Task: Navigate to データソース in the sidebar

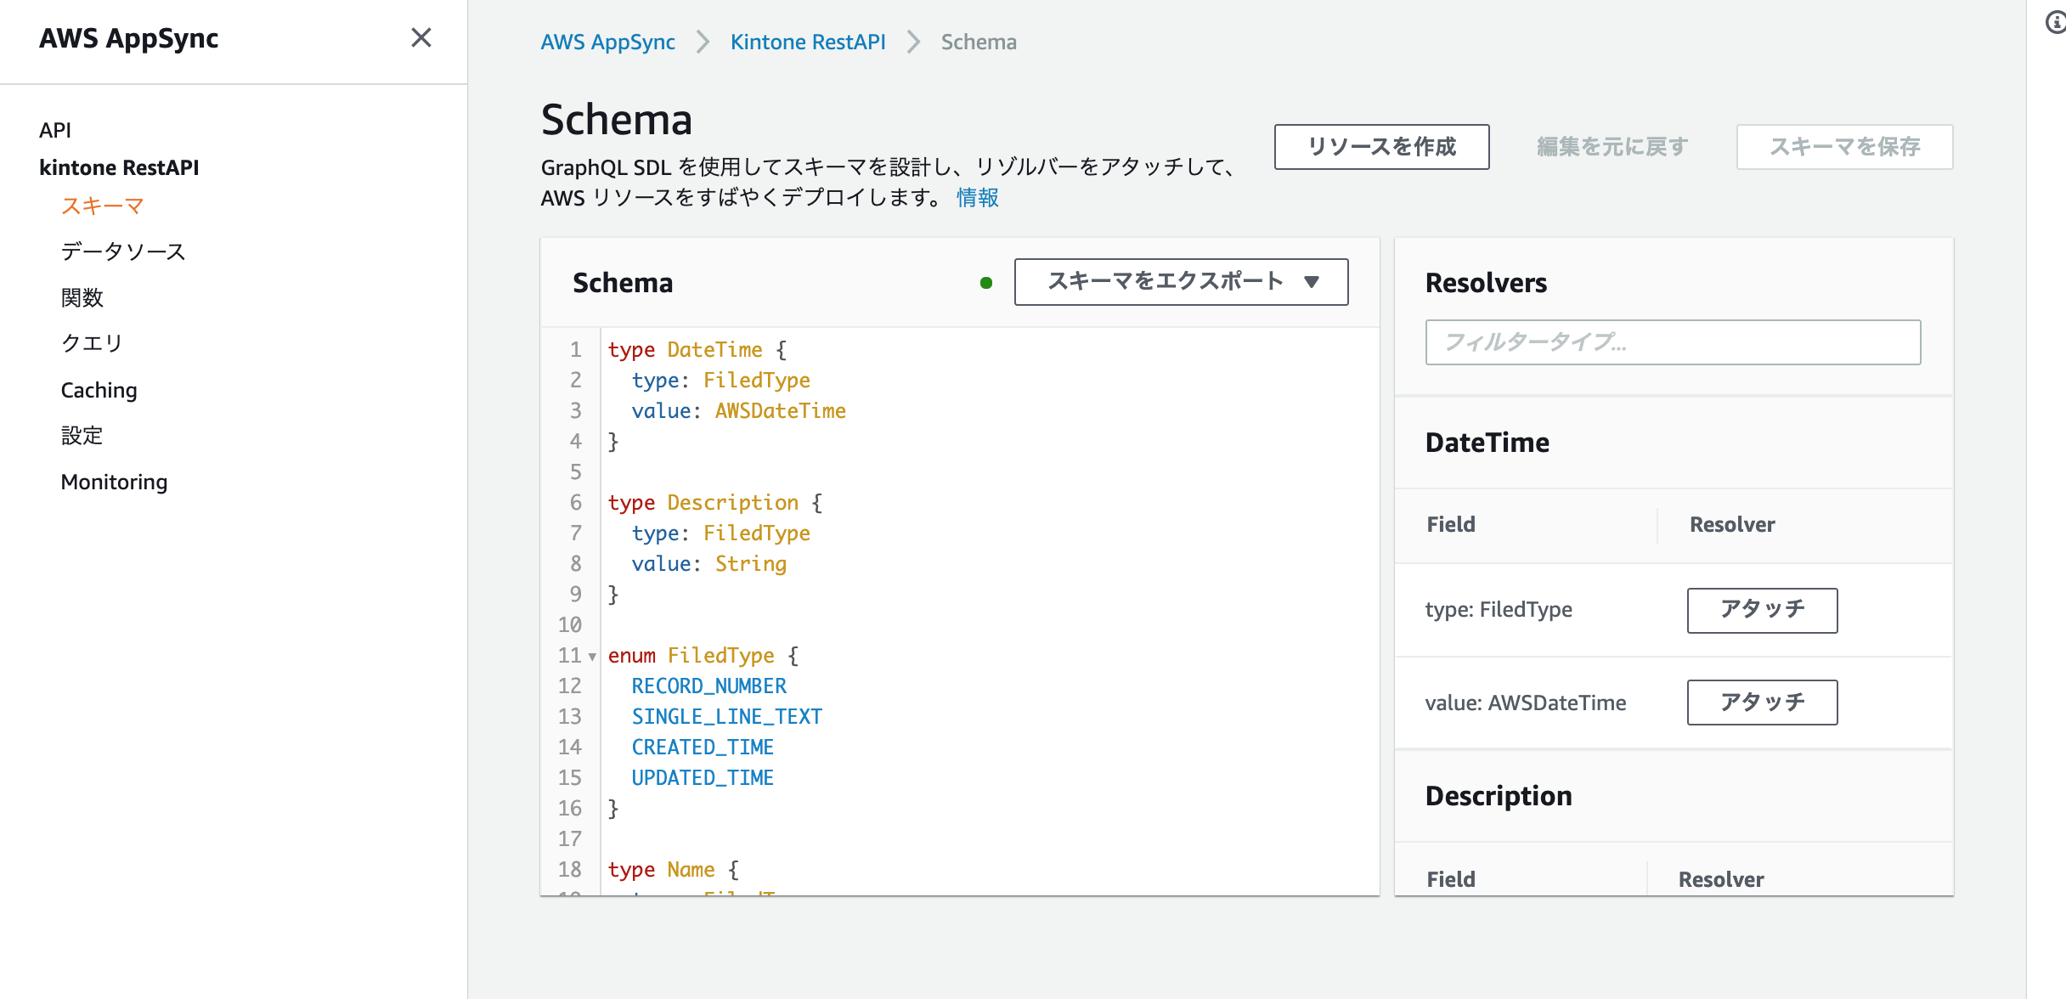Action: tap(123, 251)
